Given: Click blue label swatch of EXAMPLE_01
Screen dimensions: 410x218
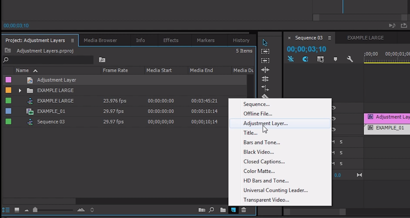Looking at the screenshot, I should coord(8,111).
